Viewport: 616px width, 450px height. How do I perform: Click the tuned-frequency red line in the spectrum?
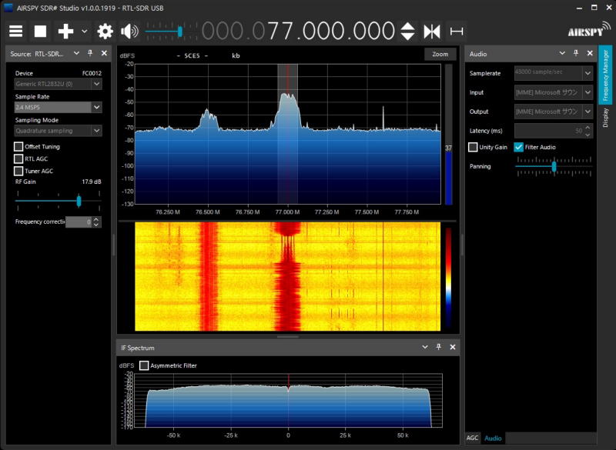287,133
